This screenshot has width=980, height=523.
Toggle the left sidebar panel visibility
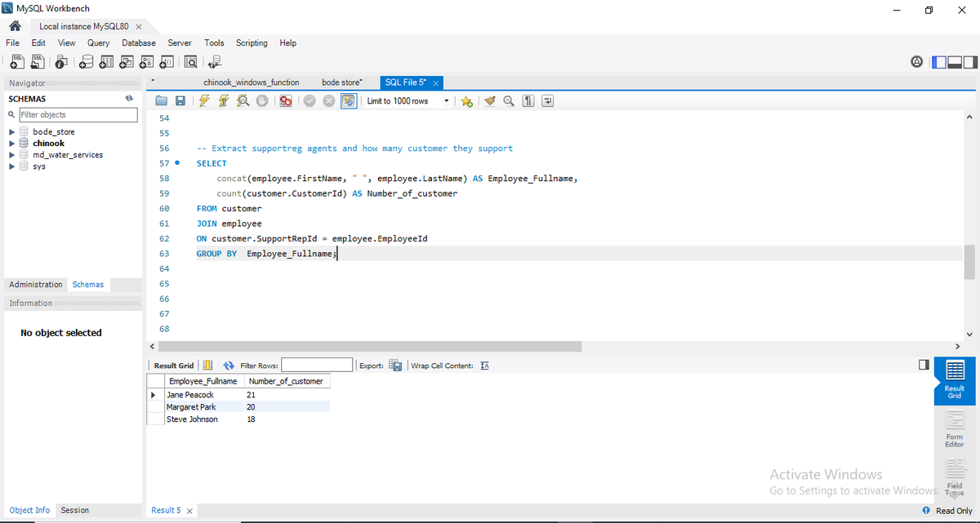[x=939, y=62]
